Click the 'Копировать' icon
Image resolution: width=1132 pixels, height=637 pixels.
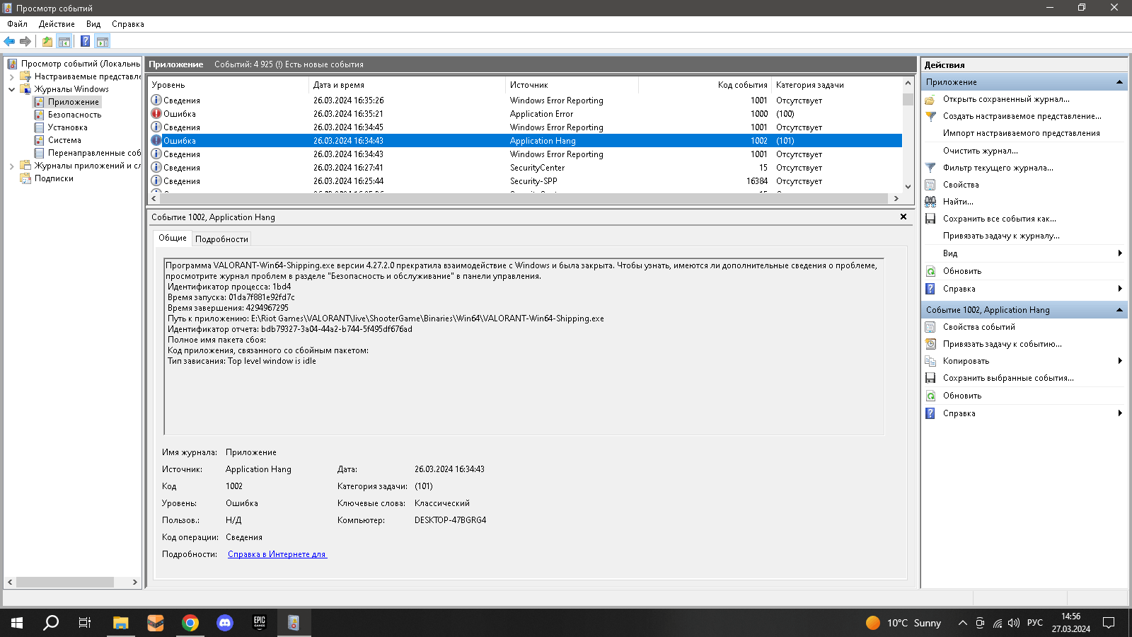930,361
